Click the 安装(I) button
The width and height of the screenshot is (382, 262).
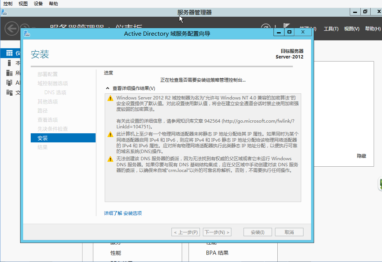click(x=258, y=232)
